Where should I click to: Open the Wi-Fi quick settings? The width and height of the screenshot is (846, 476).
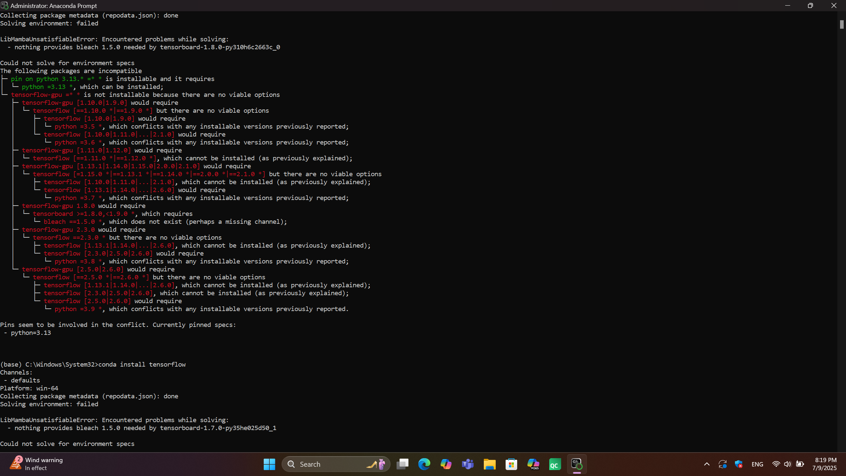pyautogui.click(x=776, y=464)
